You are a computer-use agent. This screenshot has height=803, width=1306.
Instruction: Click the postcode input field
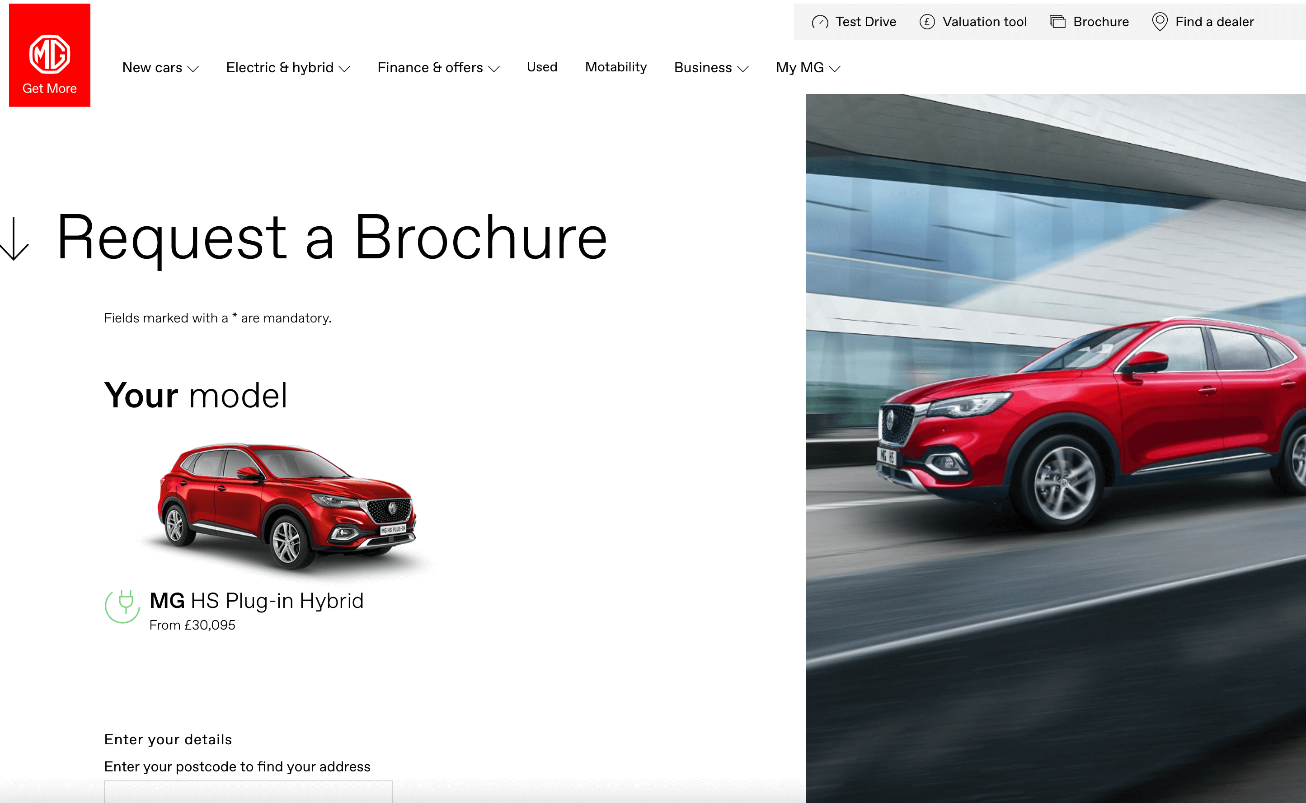point(248,791)
